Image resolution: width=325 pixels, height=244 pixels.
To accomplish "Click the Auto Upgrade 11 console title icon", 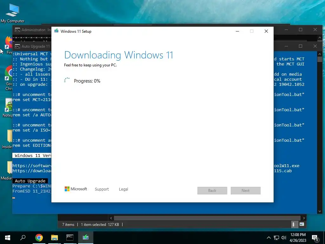I will [17, 46].
